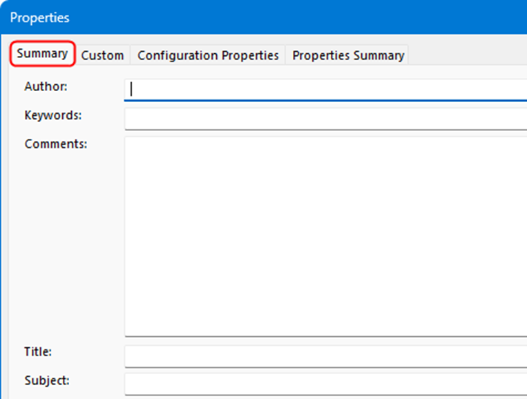This screenshot has width=527, height=399.
Task: Click the bottom edge of the Comments box
Action: (x=325, y=335)
